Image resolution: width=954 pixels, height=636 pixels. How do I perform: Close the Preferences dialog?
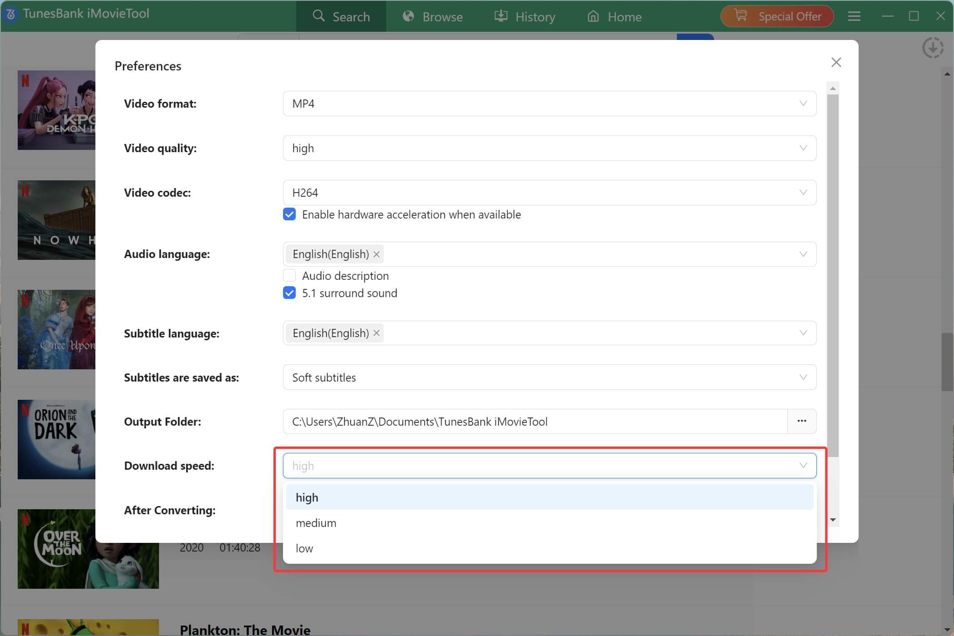tap(836, 62)
